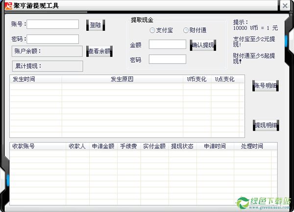294x212 pixels.
Task: Click the 金额 amount input box
Action: (x=167, y=45)
